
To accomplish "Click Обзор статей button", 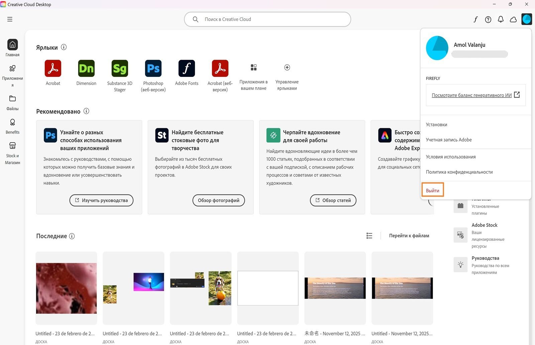I will tap(333, 200).
